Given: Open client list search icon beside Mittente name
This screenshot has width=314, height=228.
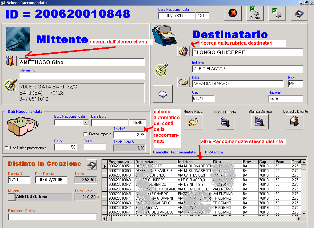Looking at the screenshot, I should [10, 61].
